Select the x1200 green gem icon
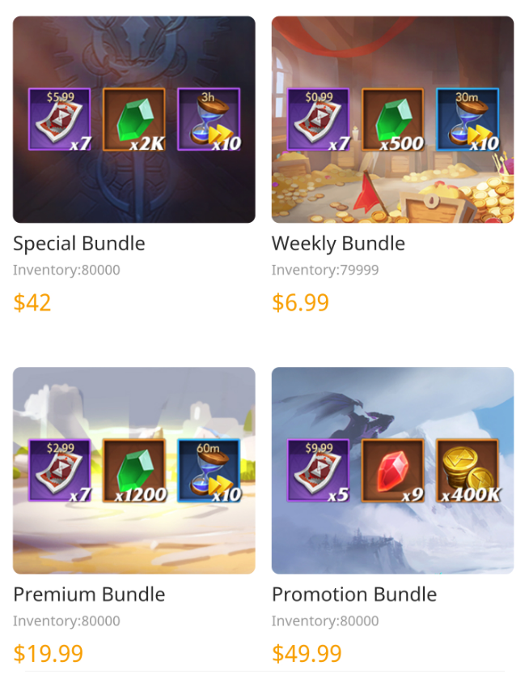529x687 pixels. [x=134, y=471]
